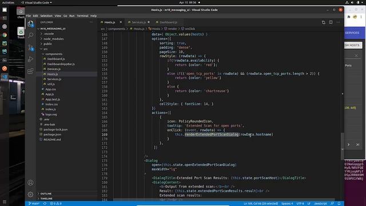Close the Hosts.js editor tab
Viewport: 366px width, 206px height.
(x=121, y=22)
